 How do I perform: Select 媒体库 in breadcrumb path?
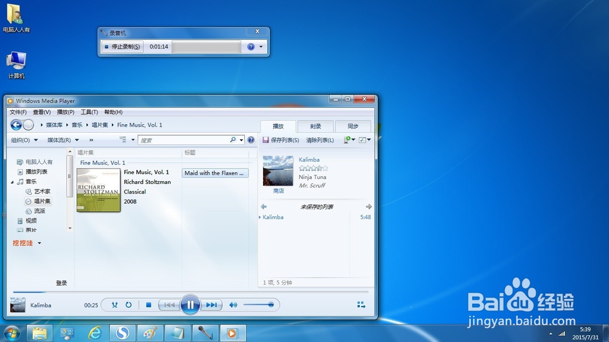pyautogui.click(x=54, y=125)
